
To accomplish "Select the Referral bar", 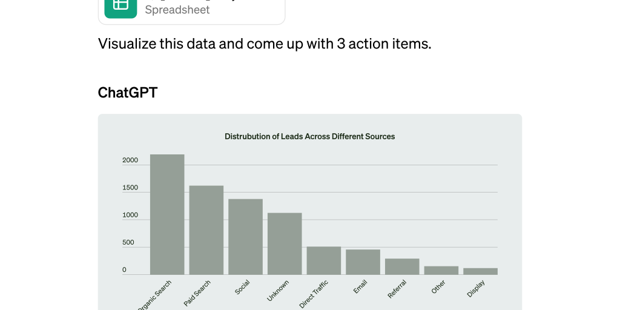I will 402,266.
